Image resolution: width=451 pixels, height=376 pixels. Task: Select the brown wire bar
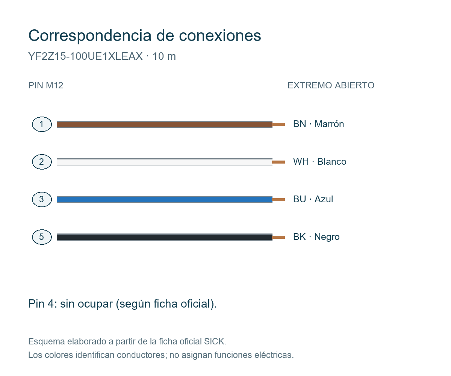tap(165, 124)
